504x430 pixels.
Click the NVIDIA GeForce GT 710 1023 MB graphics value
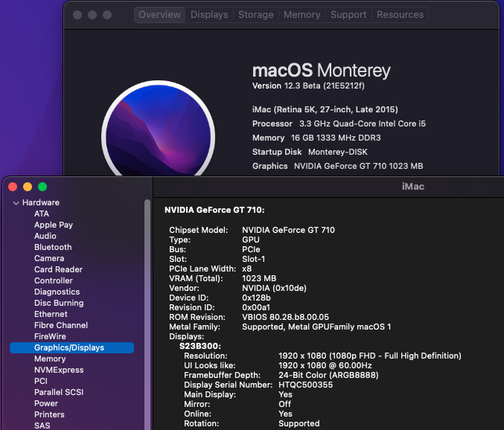point(358,167)
